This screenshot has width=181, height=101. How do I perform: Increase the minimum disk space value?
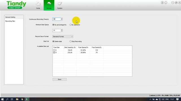[x=62, y=30]
